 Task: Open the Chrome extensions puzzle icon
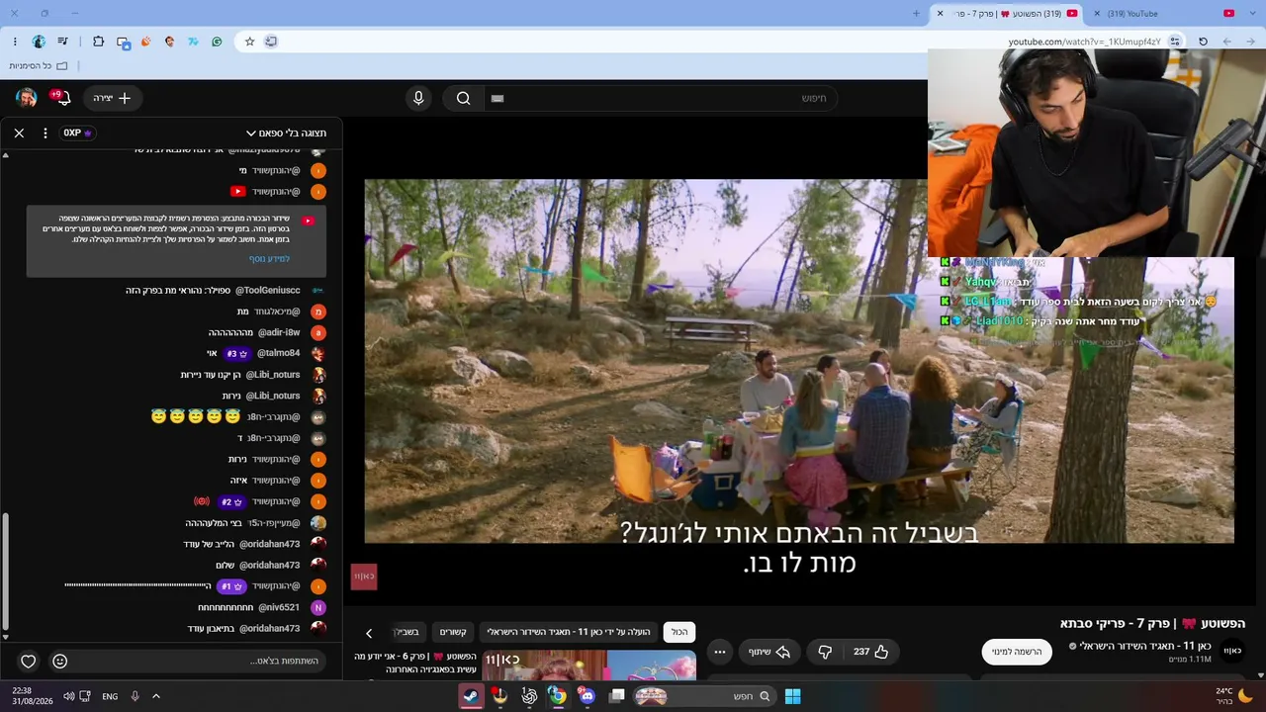click(99, 42)
